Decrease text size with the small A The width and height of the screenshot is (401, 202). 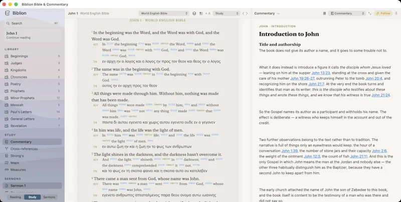tap(206, 14)
